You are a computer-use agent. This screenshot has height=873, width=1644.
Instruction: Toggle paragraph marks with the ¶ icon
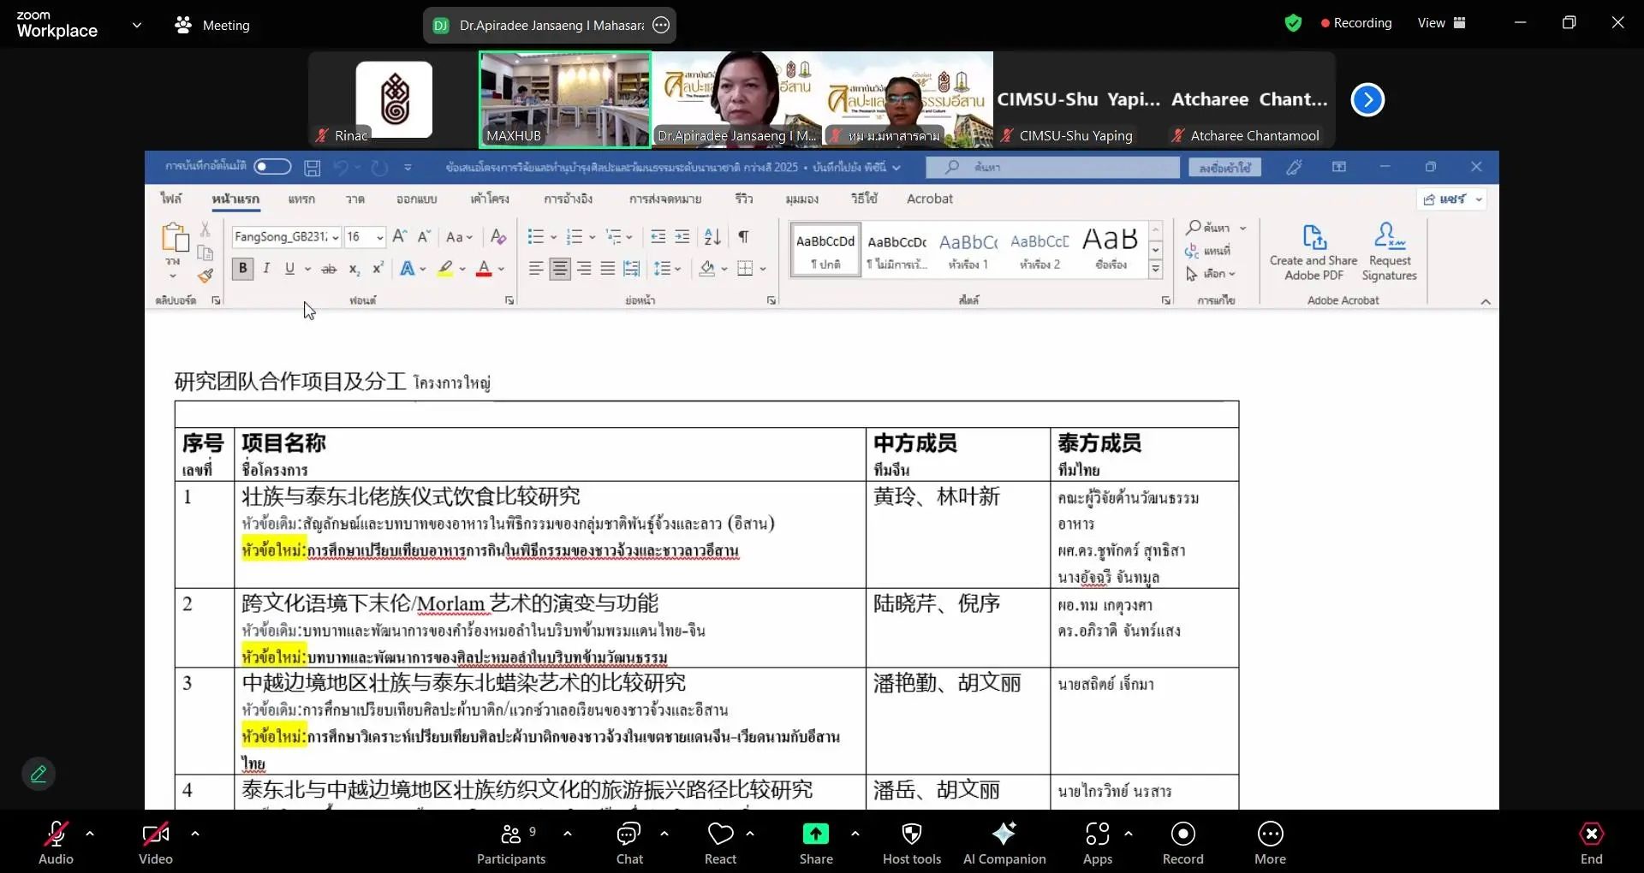coord(744,237)
